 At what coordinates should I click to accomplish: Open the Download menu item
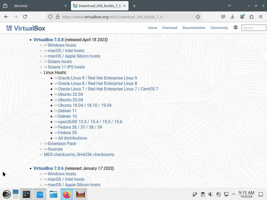point(169,28)
